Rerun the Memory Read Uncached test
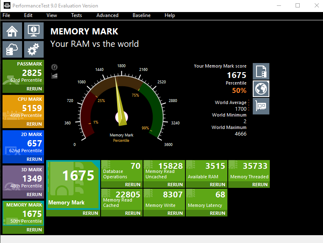The width and height of the screenshot is (323, 243). point(175,185)
